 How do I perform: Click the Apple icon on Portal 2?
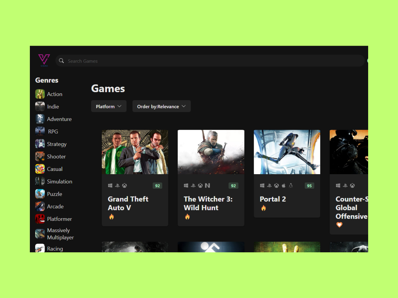click(284, 186)
